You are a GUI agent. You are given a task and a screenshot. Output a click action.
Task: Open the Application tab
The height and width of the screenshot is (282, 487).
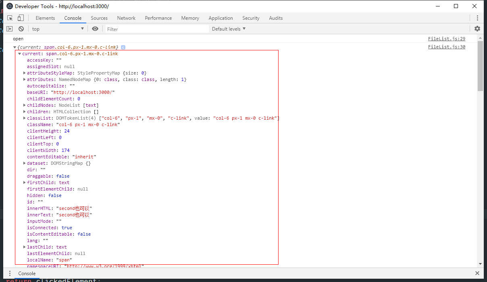pyautogui.click(x=221, y=18)
